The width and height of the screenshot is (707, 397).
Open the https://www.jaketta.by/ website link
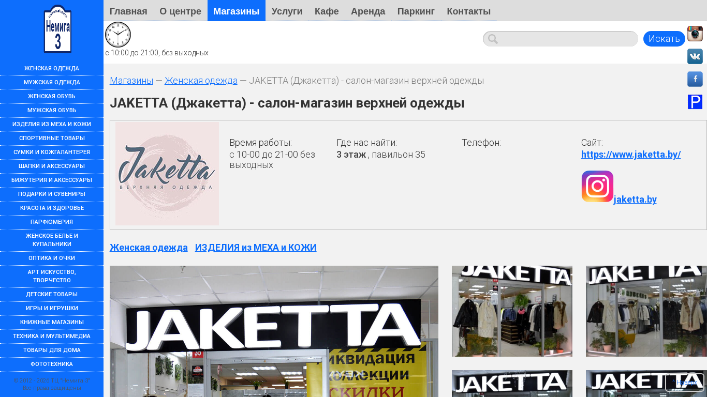pos(631,155)
